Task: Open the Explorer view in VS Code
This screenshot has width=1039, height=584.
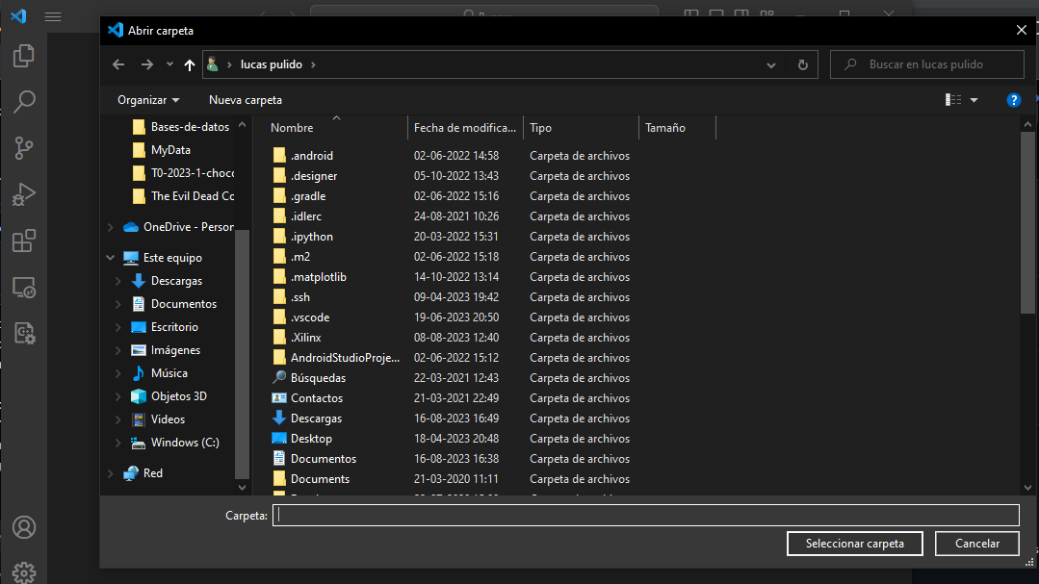Action: click(24, 56)
